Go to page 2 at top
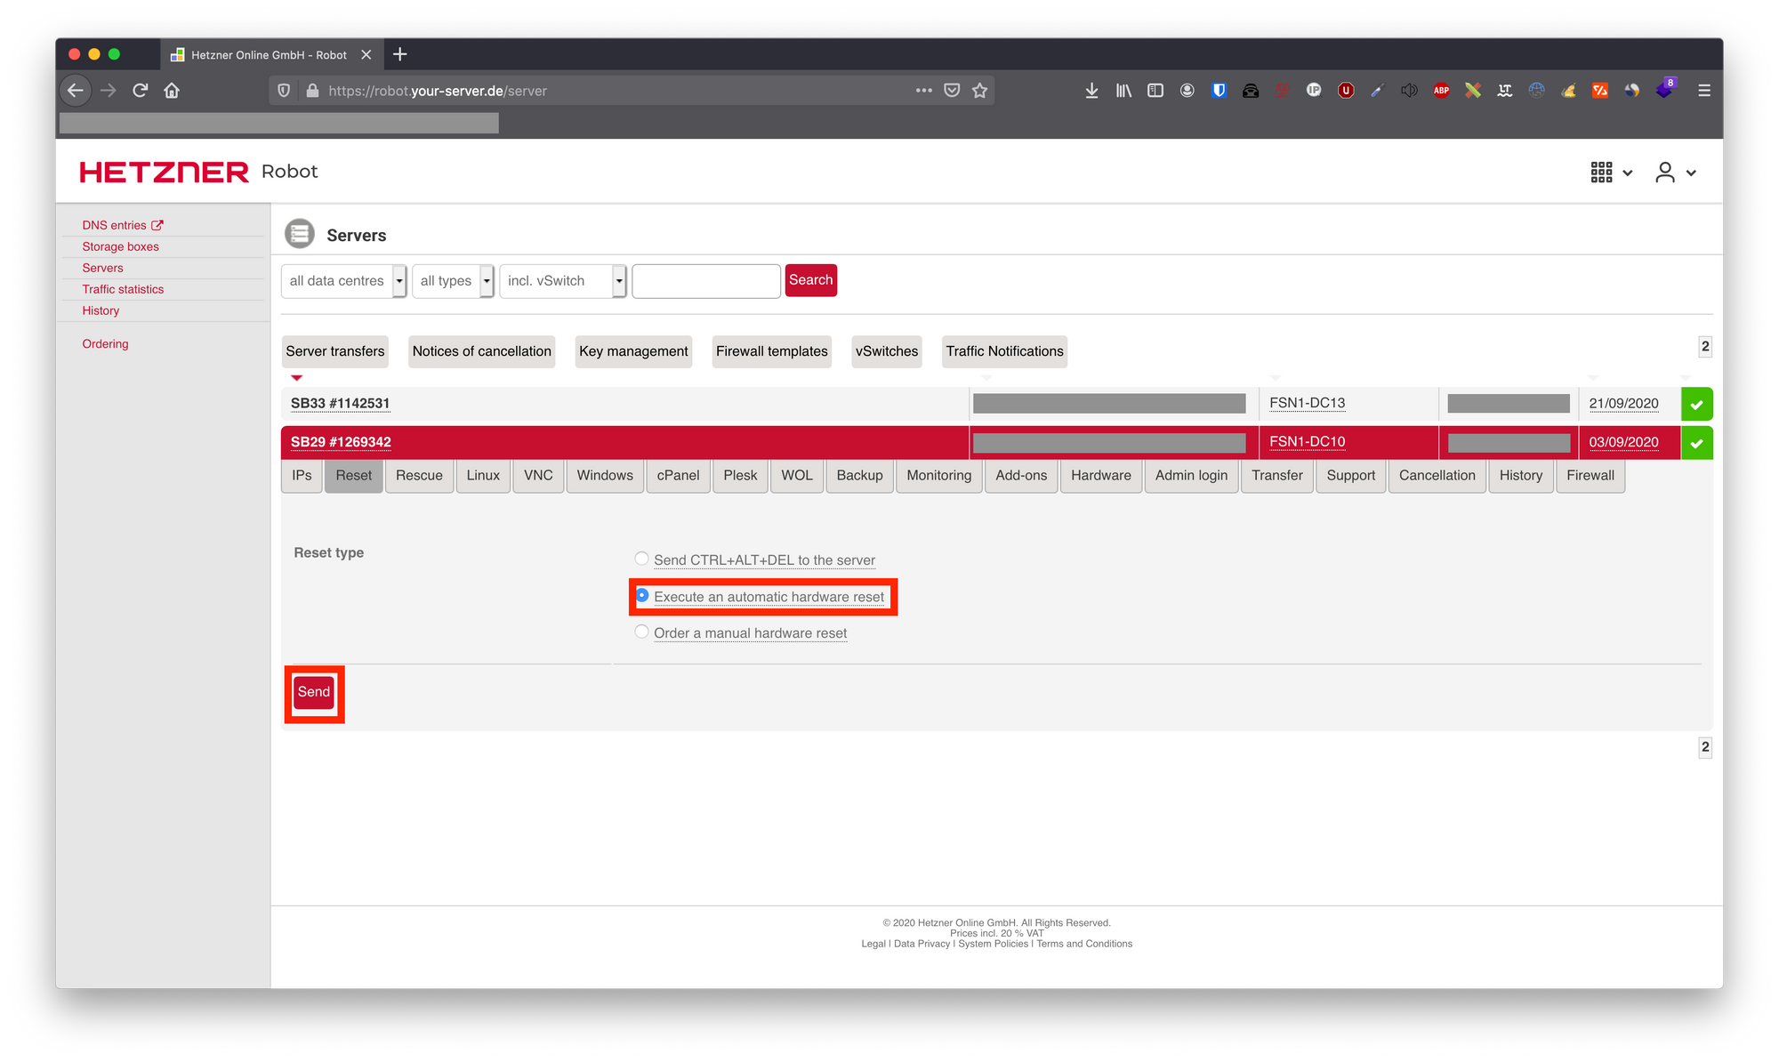The height and width of the screenshot is (1062, 1779). pyautogui.click(x=1705, y=347)
